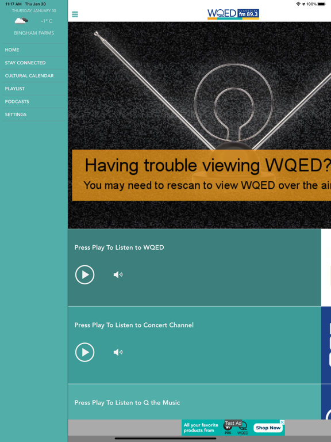Viewport: 331px width, 442px height.
Task: Select 'Press Play To Listen to Q the Music'
Action: (127, 402)
